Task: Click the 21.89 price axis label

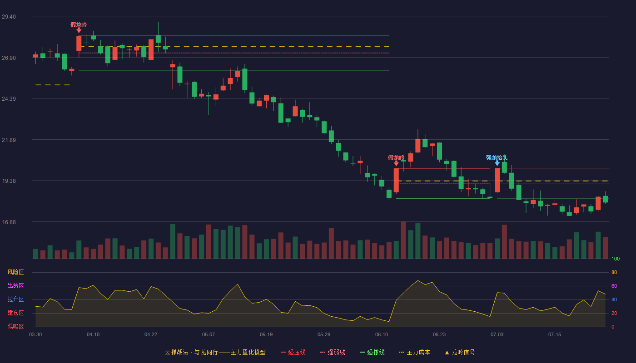Action: tap(9, 140)
